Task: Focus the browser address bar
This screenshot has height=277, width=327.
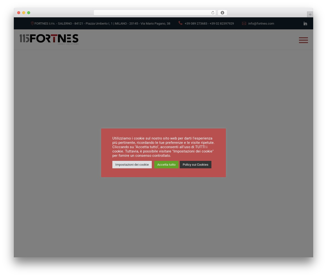Action: 155,13
